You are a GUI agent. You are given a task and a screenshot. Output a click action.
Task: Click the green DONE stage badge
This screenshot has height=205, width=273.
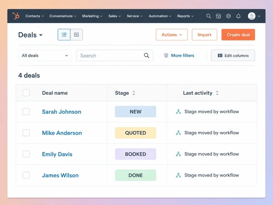click(136, 175)
